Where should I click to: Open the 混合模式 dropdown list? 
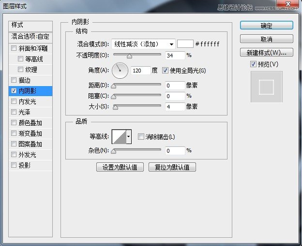coord(143,44)
